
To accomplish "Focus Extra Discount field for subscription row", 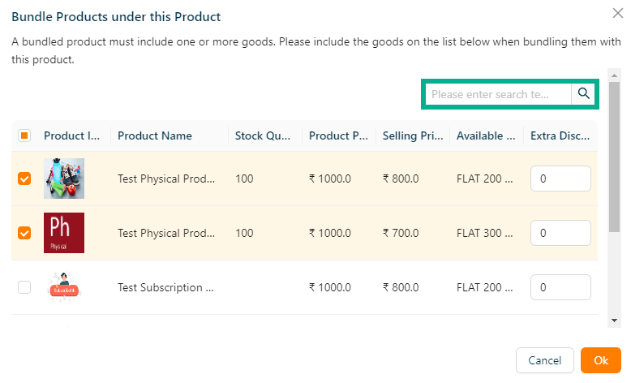I will (x=560, y=287).
